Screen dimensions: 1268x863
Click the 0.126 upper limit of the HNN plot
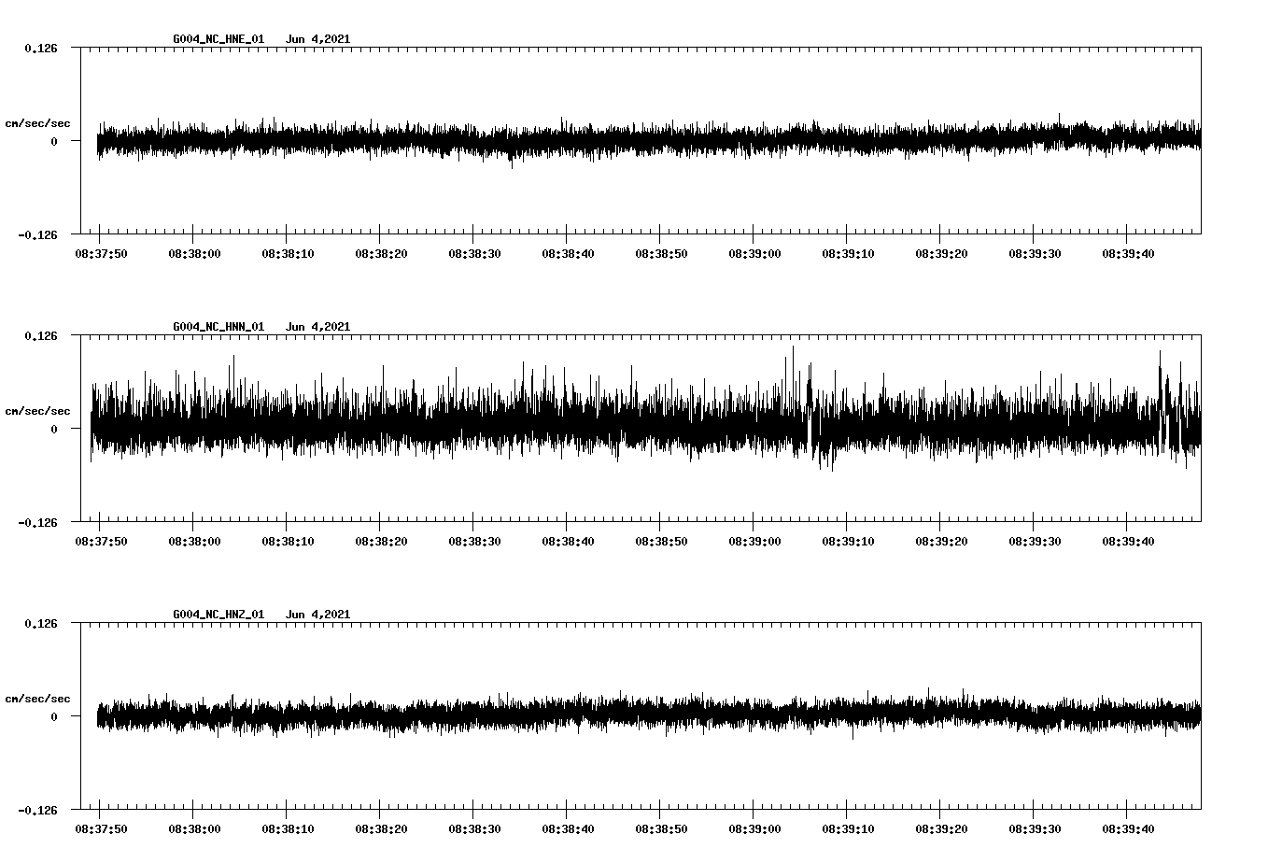(41, 336)
